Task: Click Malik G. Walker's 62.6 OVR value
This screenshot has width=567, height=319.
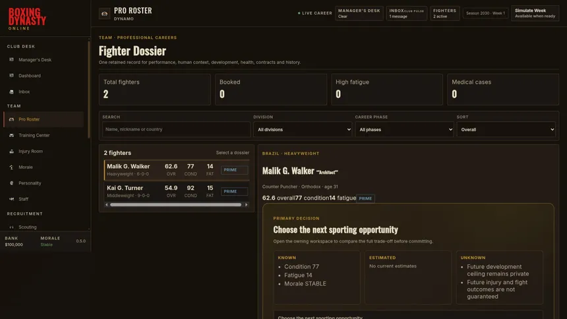Action: (171, 166)
